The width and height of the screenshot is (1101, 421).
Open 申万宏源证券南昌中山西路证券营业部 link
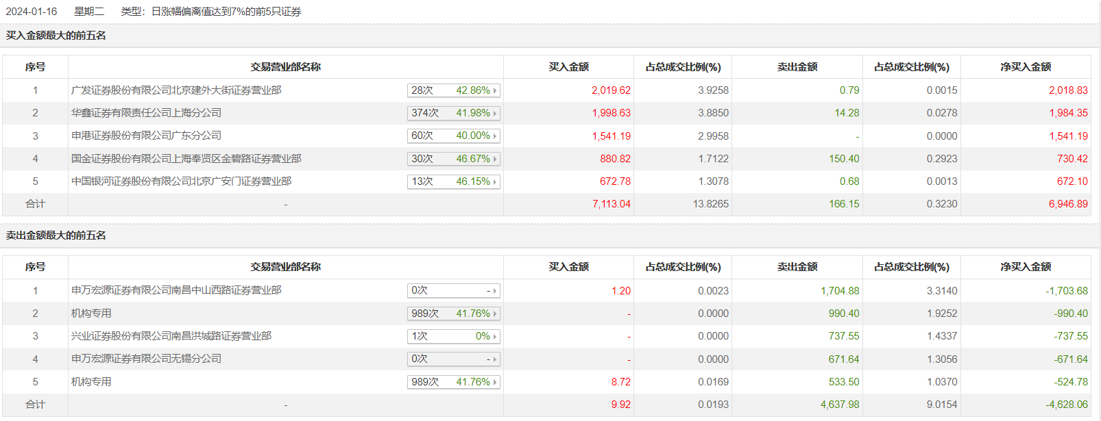pos(176,290)
